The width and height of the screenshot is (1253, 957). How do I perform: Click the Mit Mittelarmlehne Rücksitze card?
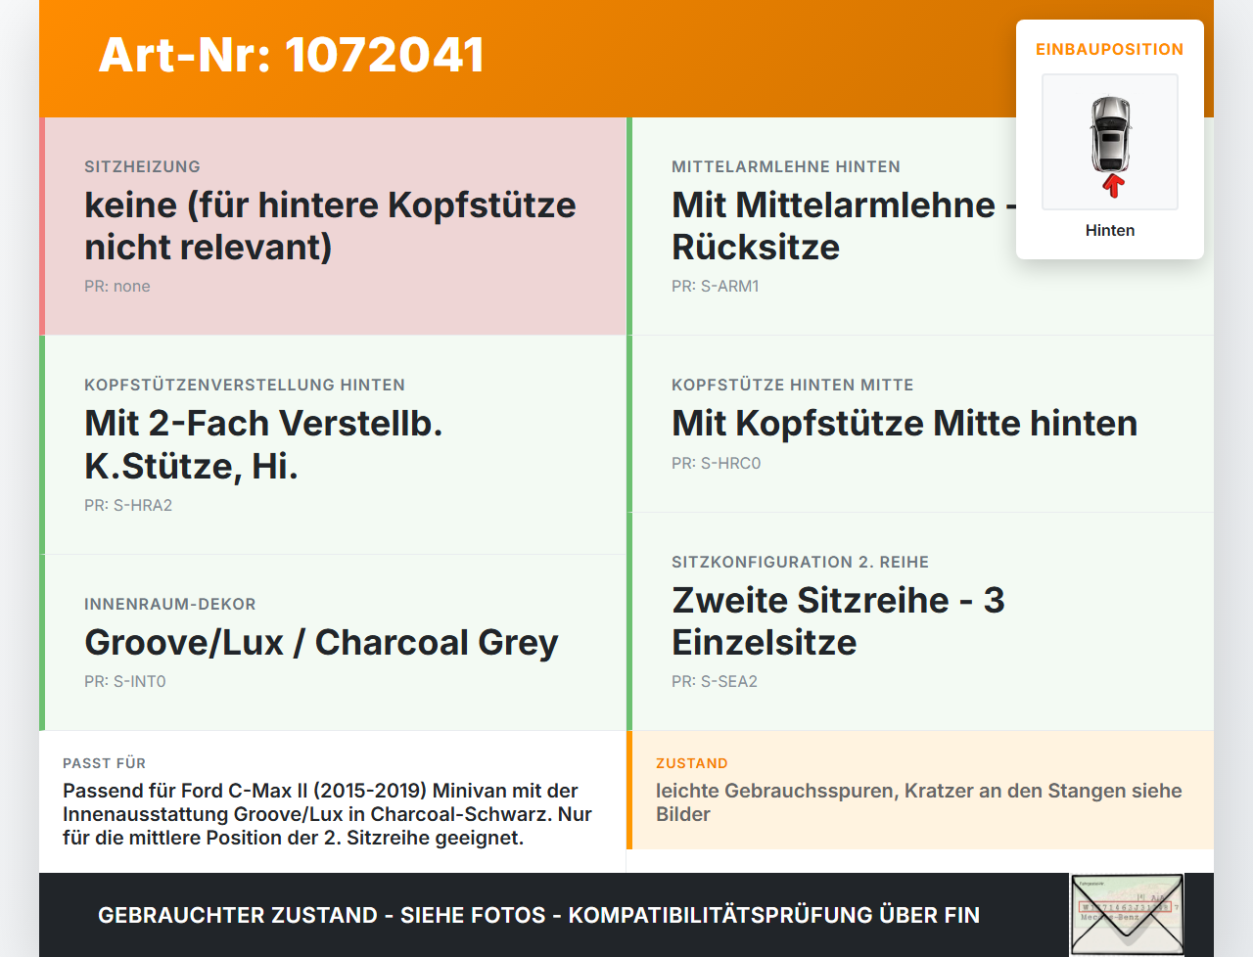click(x=920, y=226)
